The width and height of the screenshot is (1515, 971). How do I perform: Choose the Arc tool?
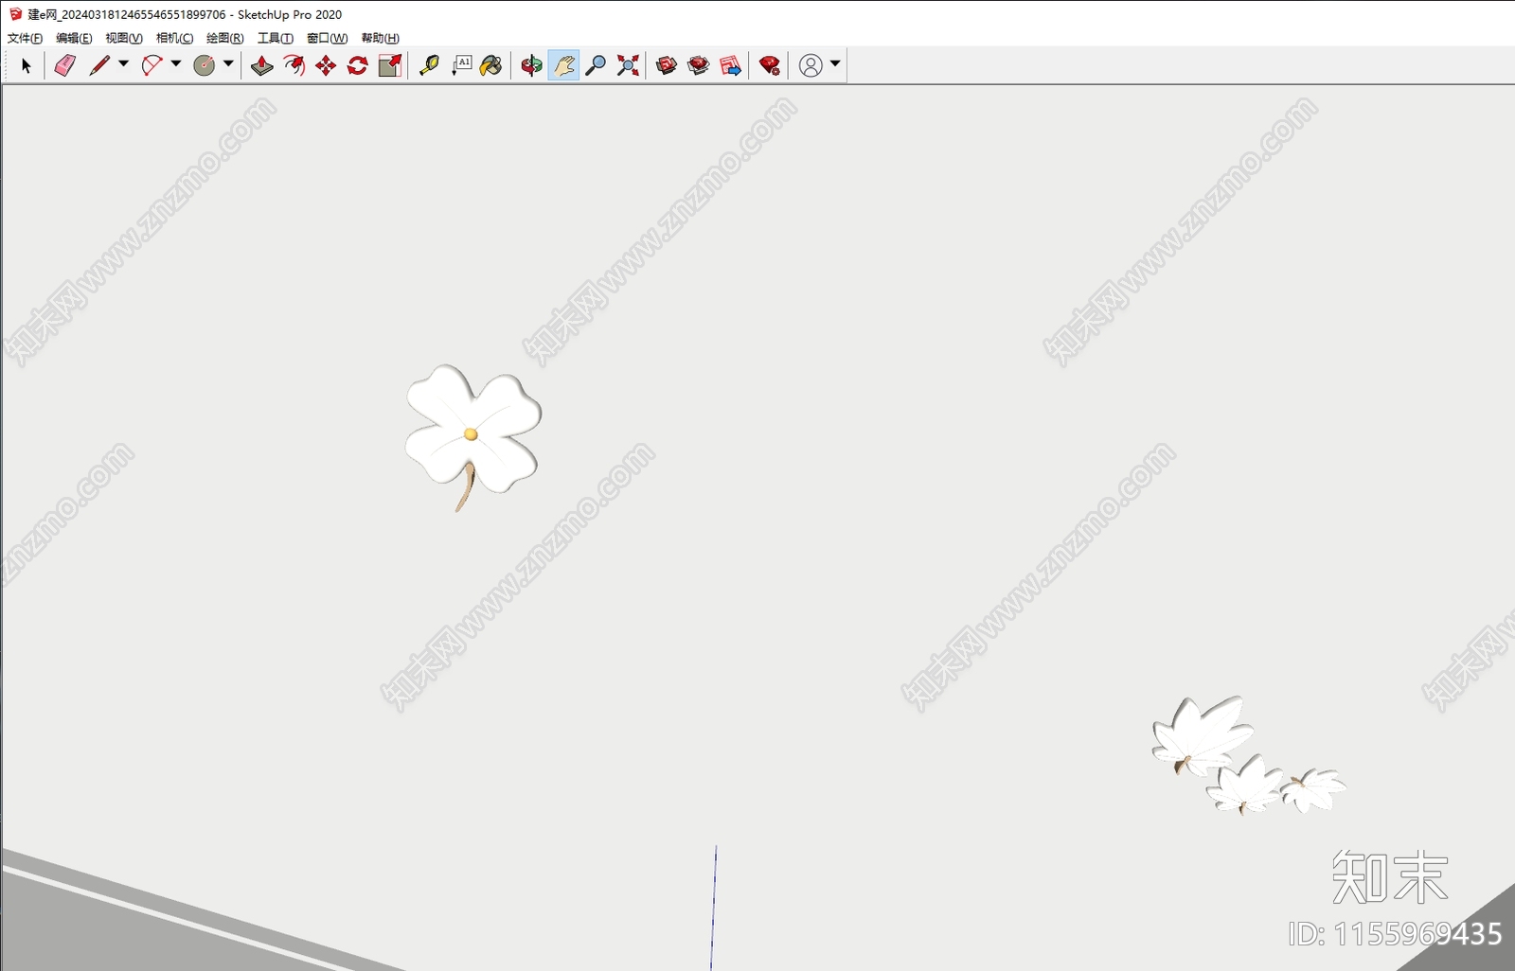coord(151,65)
